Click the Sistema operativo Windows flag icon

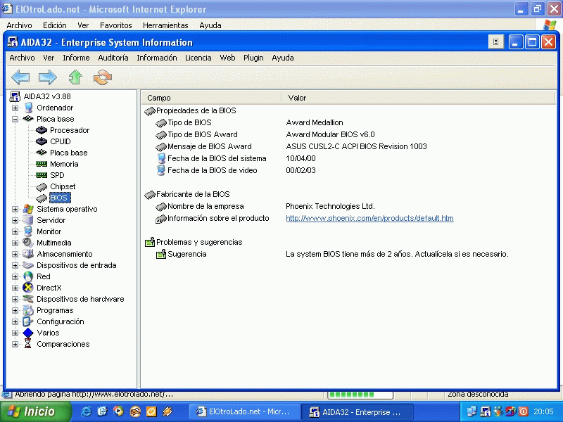[28, 209]
